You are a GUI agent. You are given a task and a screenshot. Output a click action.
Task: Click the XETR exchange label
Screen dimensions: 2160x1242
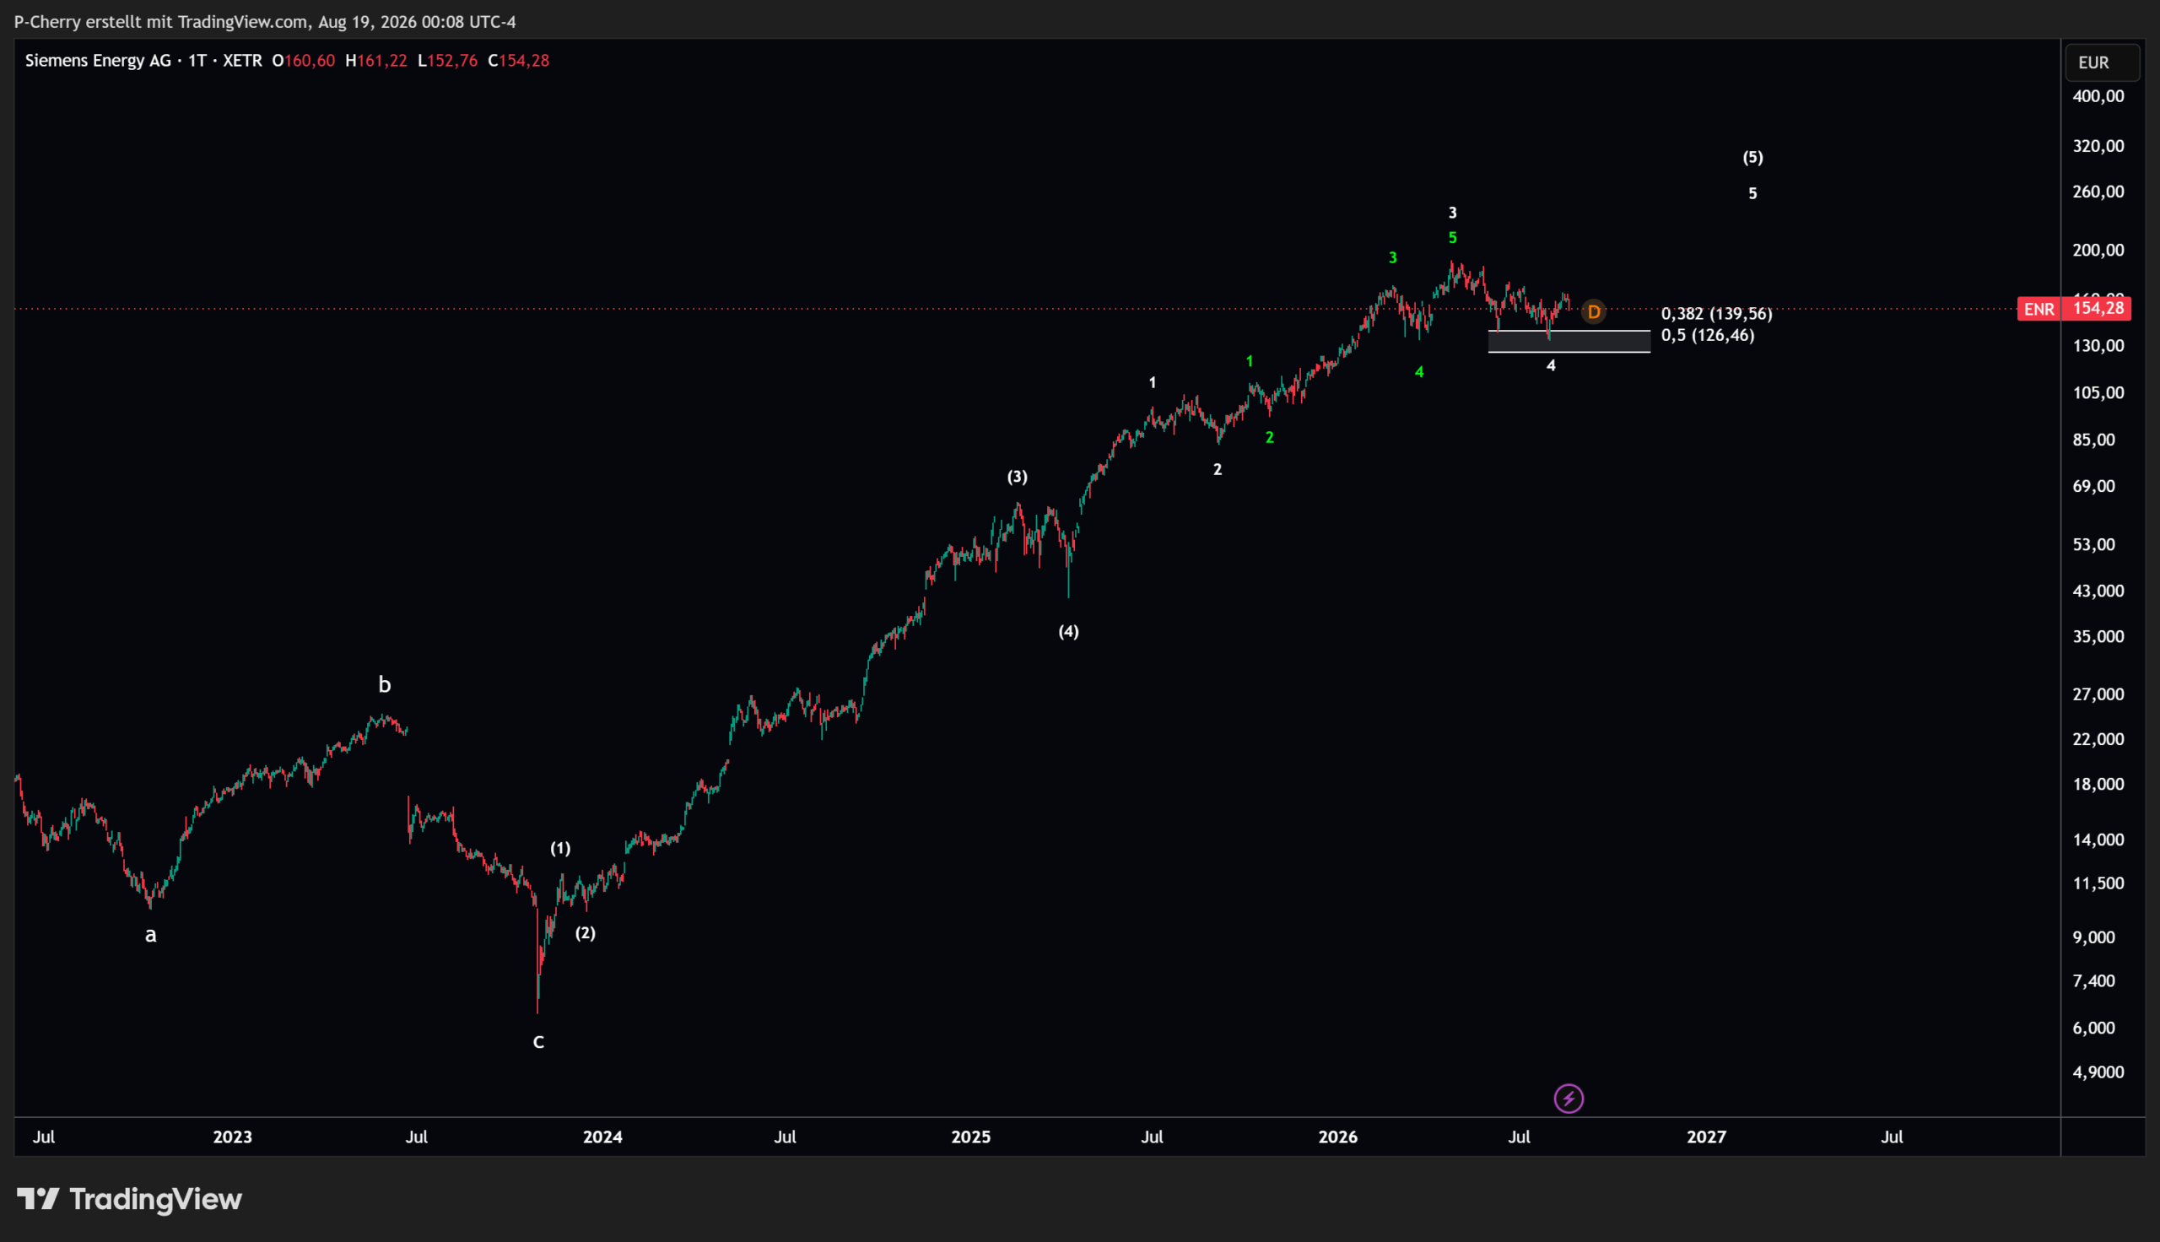coord(242,61)
